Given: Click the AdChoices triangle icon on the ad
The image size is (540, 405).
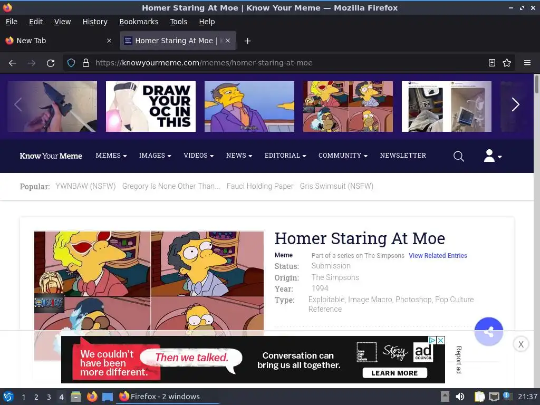Looking at the screenshot, I should [x=432, y=340].
